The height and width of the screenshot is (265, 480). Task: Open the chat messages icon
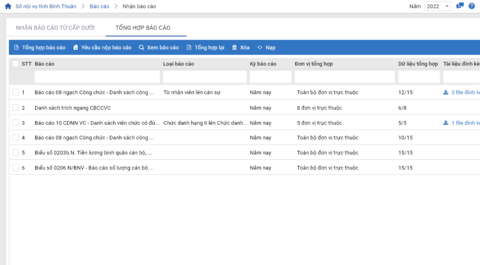coord(460,6)
